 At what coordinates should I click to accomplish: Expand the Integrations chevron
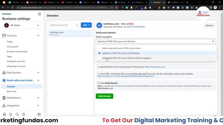(x=38, y=106)
